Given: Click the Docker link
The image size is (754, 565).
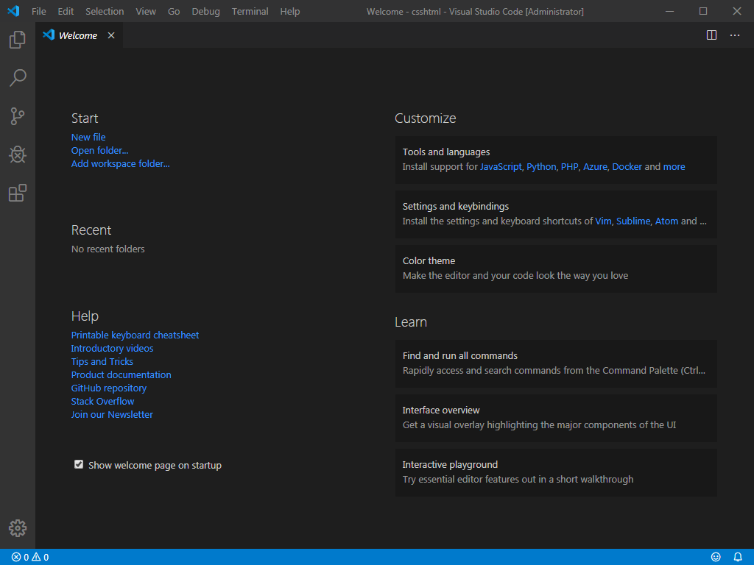Looking at the screenshot, I should point(627,167).
